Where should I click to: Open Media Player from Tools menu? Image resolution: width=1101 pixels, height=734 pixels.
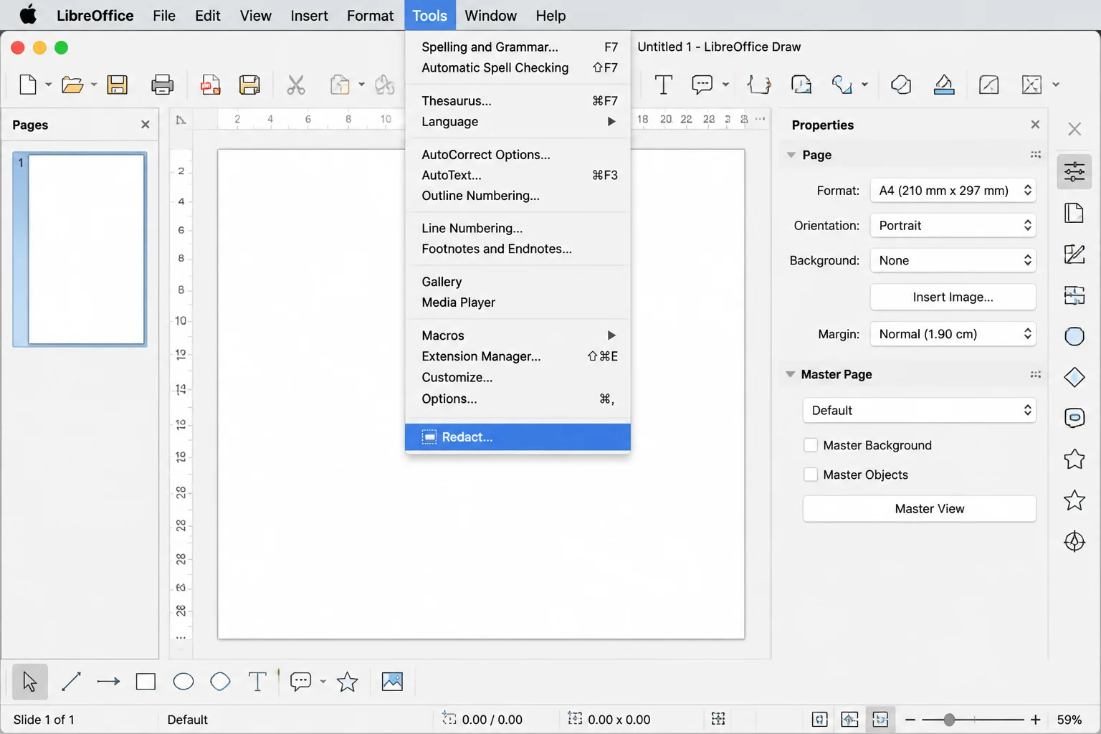coord(518,302)
